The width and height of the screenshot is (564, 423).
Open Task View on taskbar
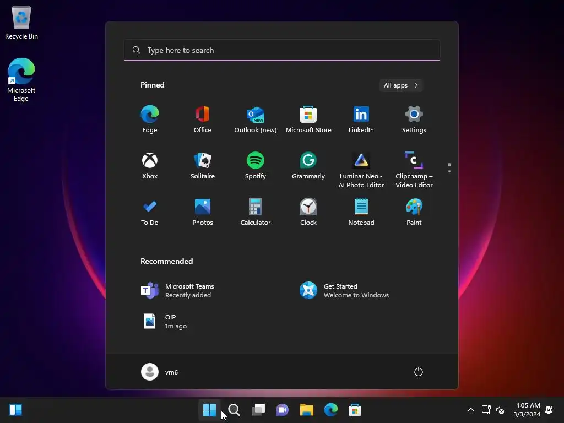point(258,410)
